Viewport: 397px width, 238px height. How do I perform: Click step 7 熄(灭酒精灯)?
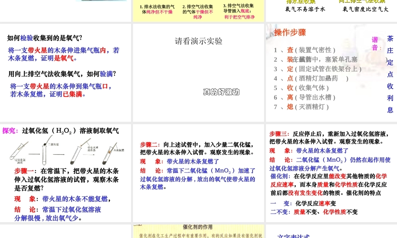coord(301,107)
